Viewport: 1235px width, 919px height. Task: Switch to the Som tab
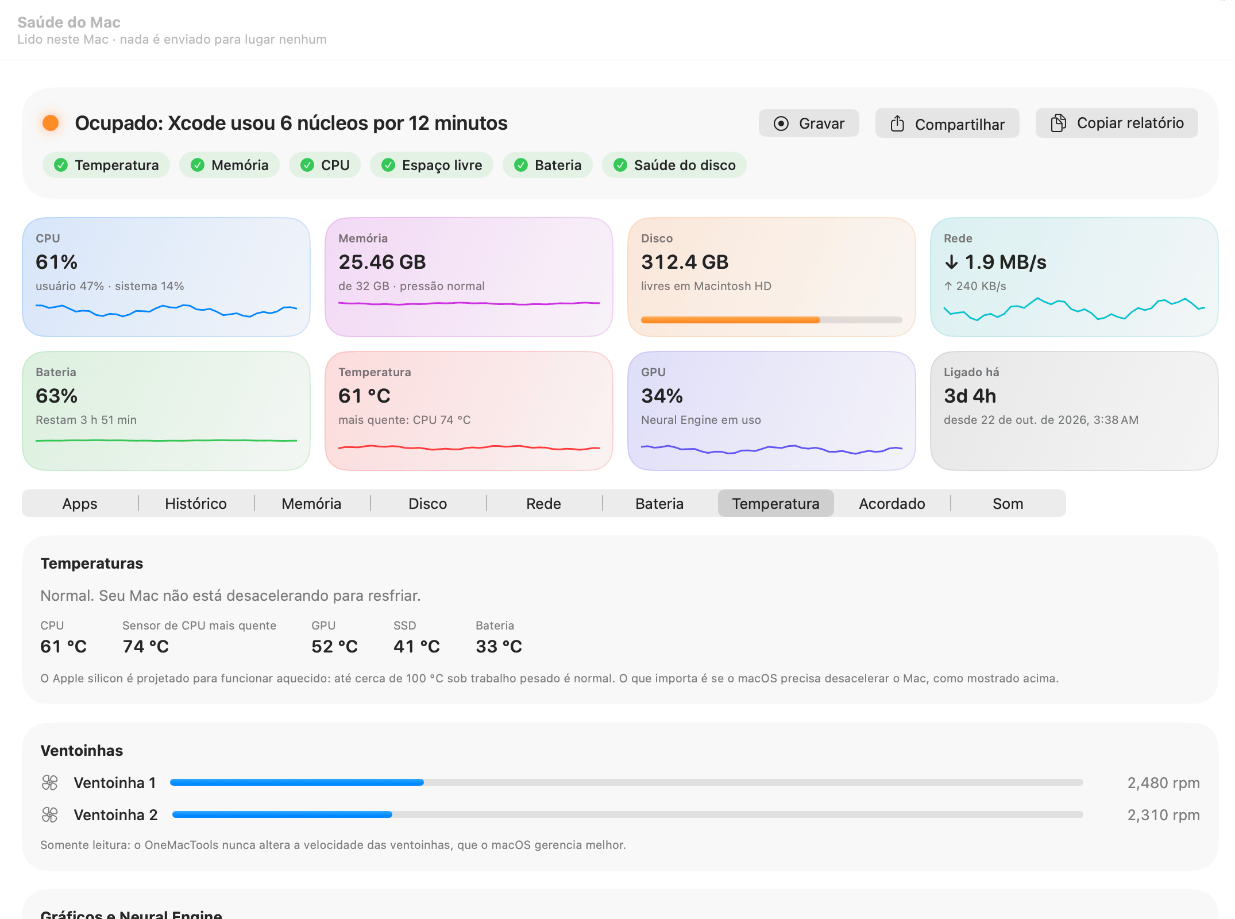(1008, 504)
